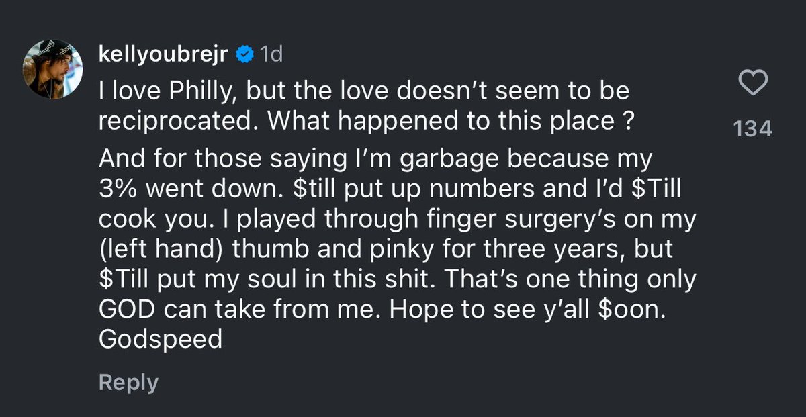Reply to kellyoubrejr's comment
This screenshot has width=806, height=417.
pos(128,383)
